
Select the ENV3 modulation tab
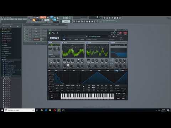(x=74, y=70)
